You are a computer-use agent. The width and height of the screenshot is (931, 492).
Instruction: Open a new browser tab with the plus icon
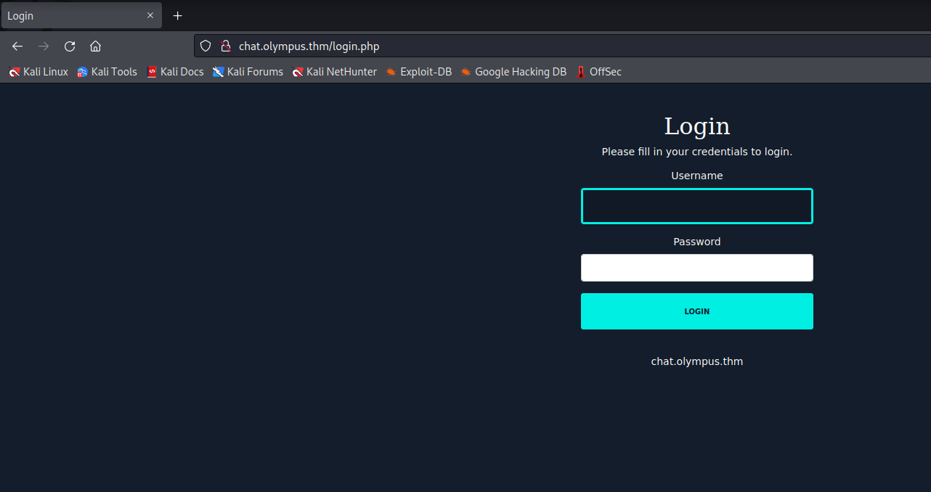pos(177,15)
